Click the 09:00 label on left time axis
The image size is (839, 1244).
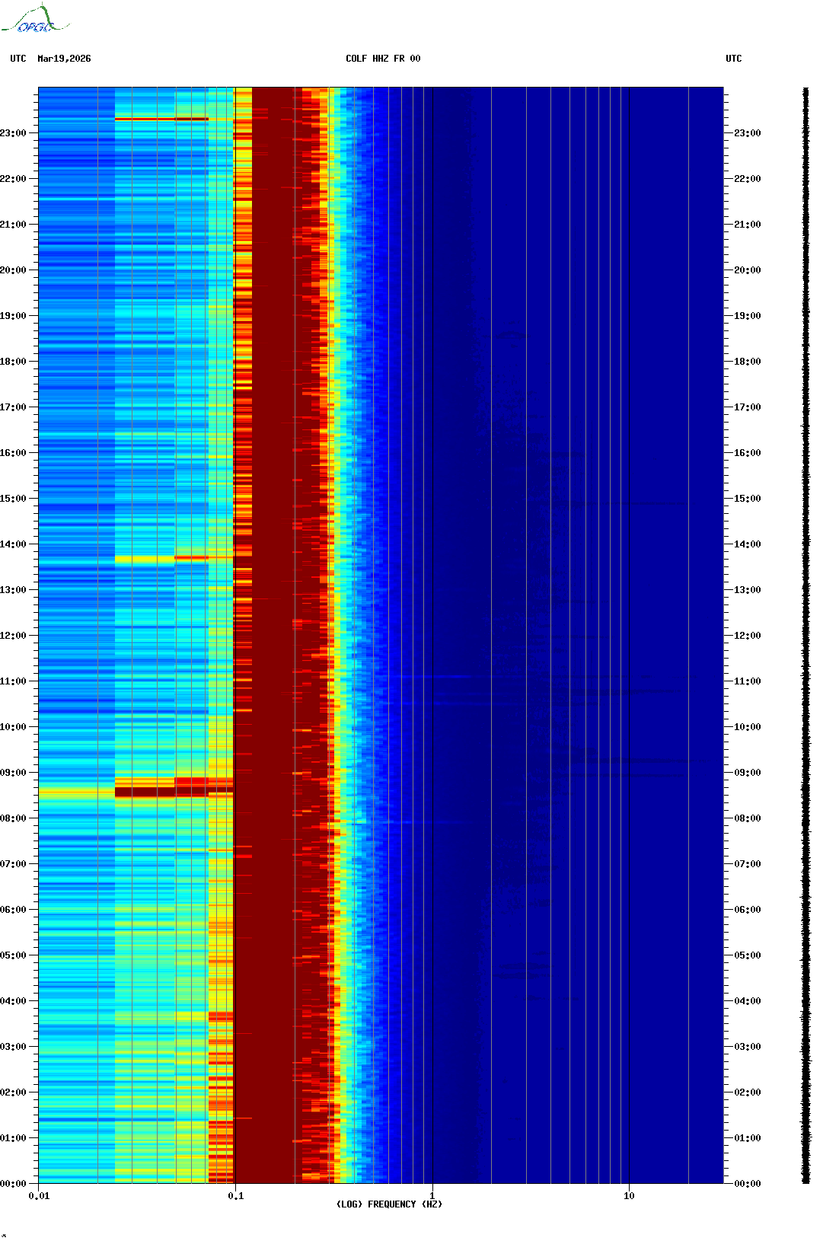pyautogui.click(x=13, y=773)
